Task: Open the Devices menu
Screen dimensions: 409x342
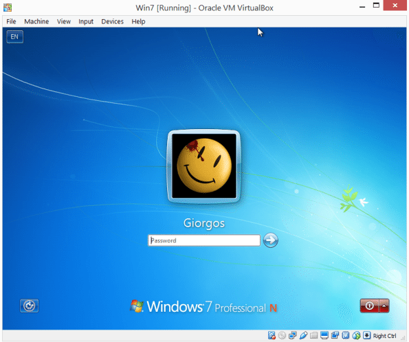Action: point(112,21)
